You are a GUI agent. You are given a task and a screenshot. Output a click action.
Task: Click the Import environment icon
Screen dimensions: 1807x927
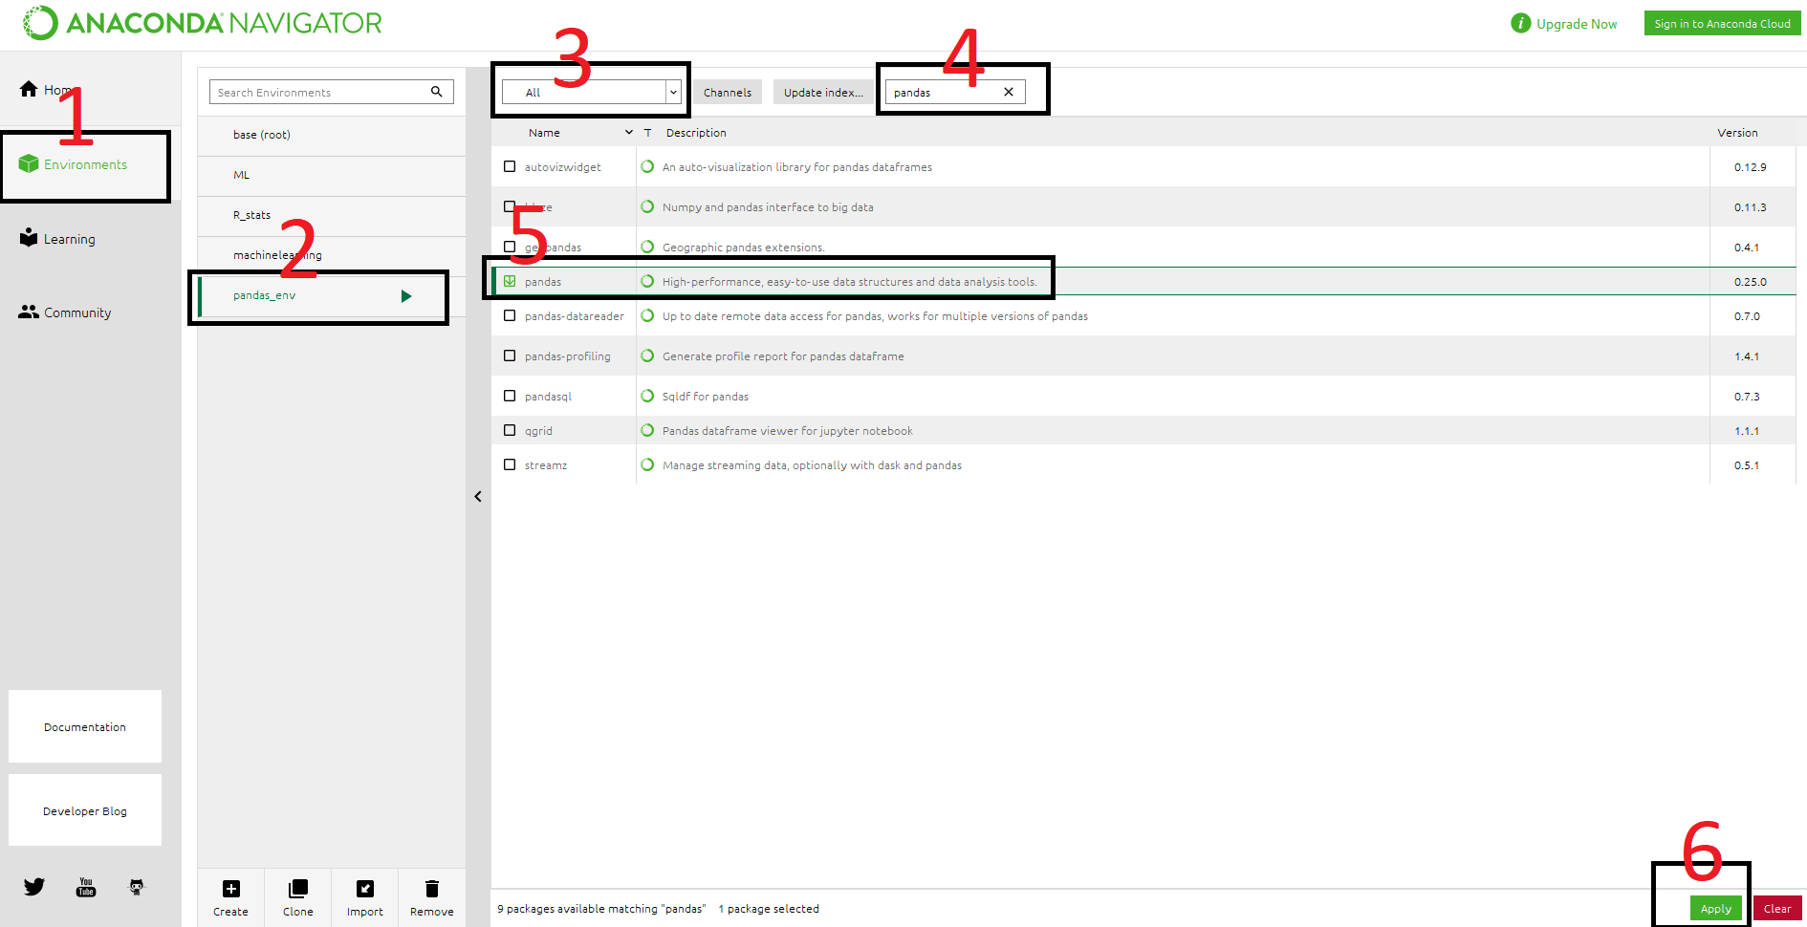pyautogui.click(x=365, y=889)
